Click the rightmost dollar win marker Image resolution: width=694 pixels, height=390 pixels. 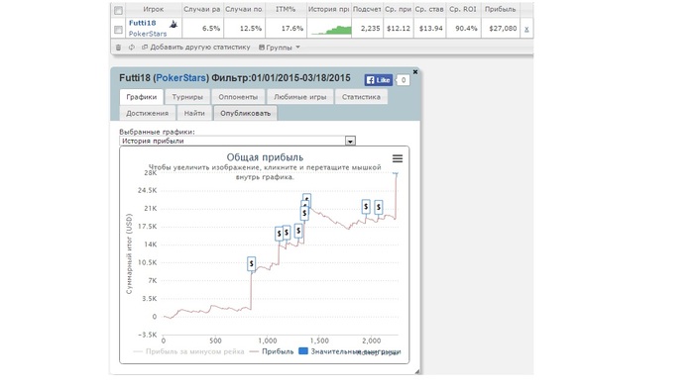(x=379, y=207)
